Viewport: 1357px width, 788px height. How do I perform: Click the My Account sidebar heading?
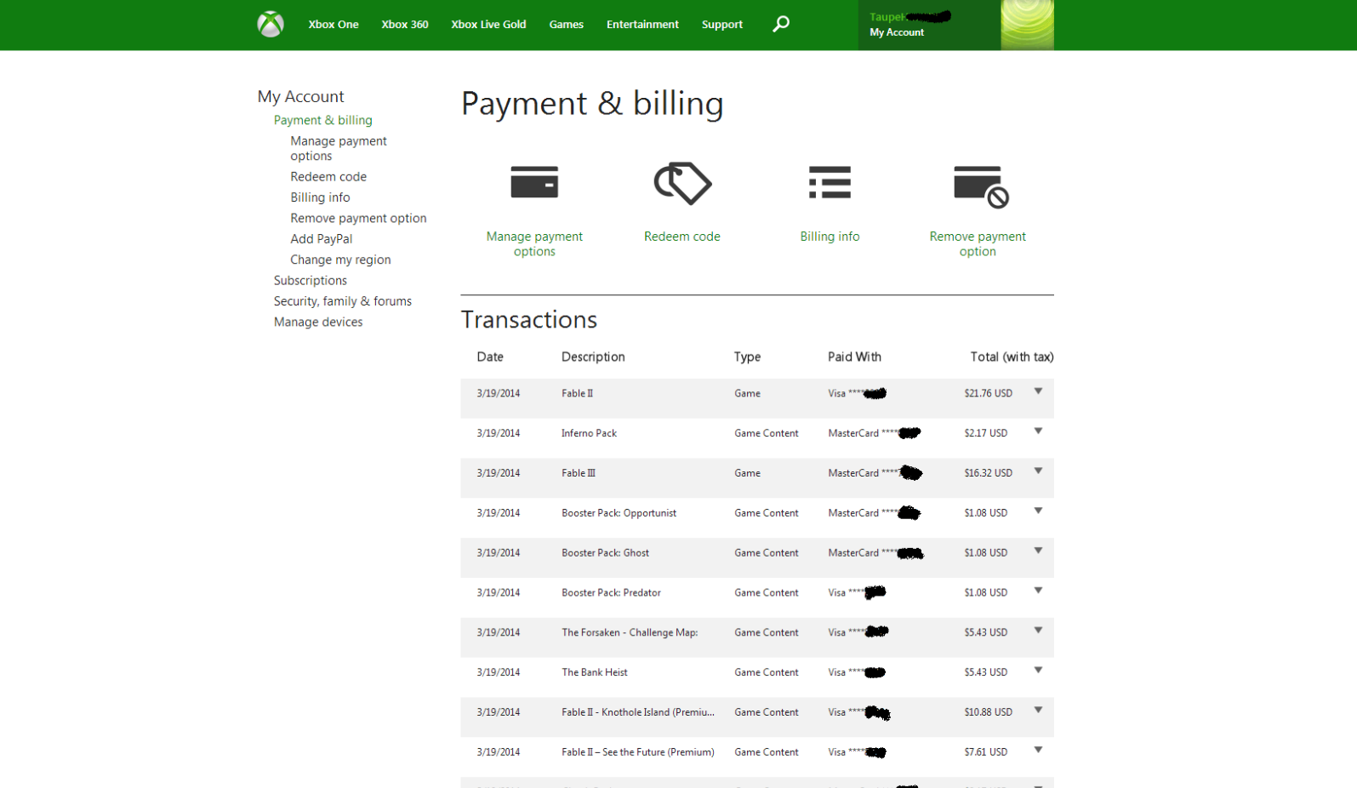300,97
